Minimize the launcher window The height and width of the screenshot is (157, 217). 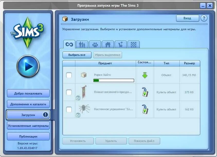(x=203, y=6)
